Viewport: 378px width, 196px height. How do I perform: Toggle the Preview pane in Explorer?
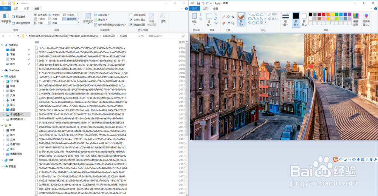pos(19,17)
